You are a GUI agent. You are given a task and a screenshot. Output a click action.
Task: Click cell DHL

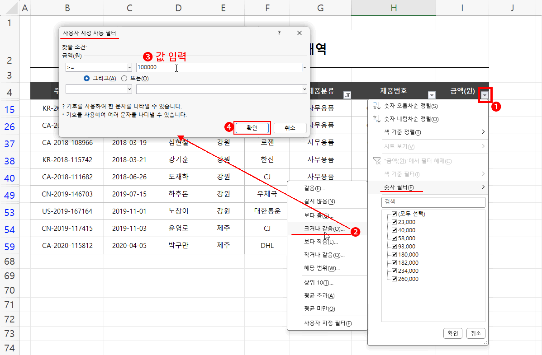click(267, 246)
